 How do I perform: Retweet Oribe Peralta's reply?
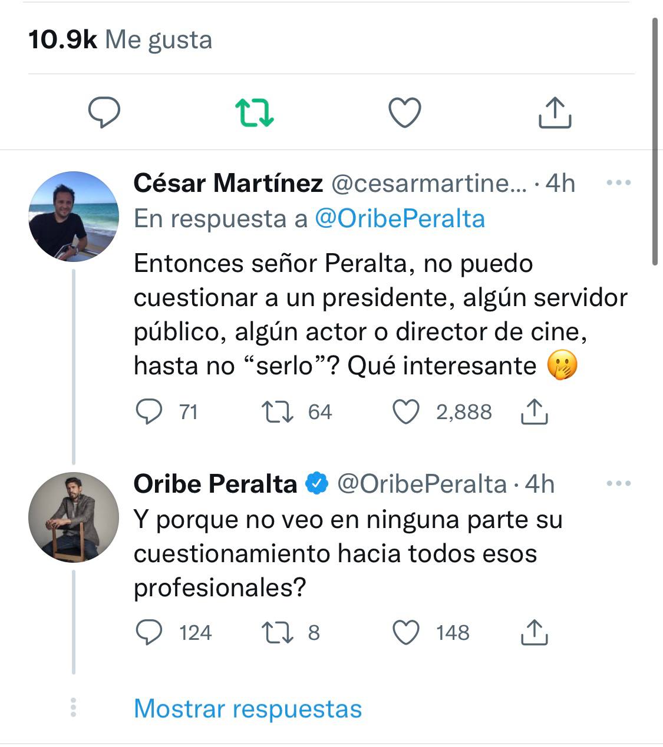278,633
